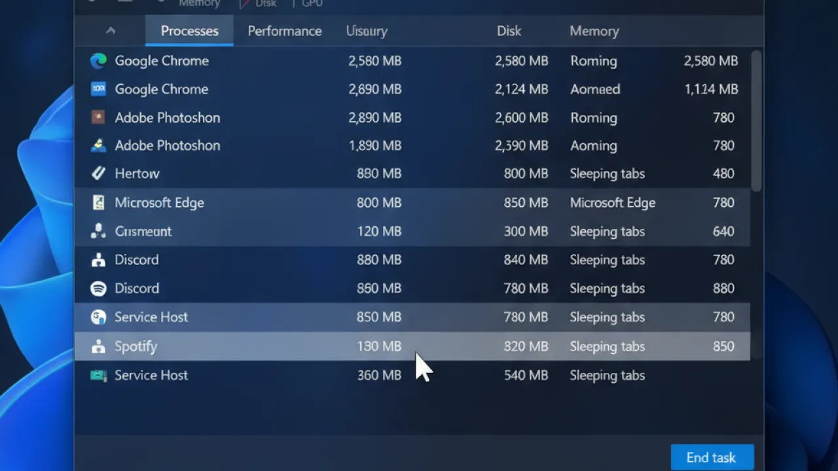Click the 130 MB usage for Spotify

click(x=379, y=347)
